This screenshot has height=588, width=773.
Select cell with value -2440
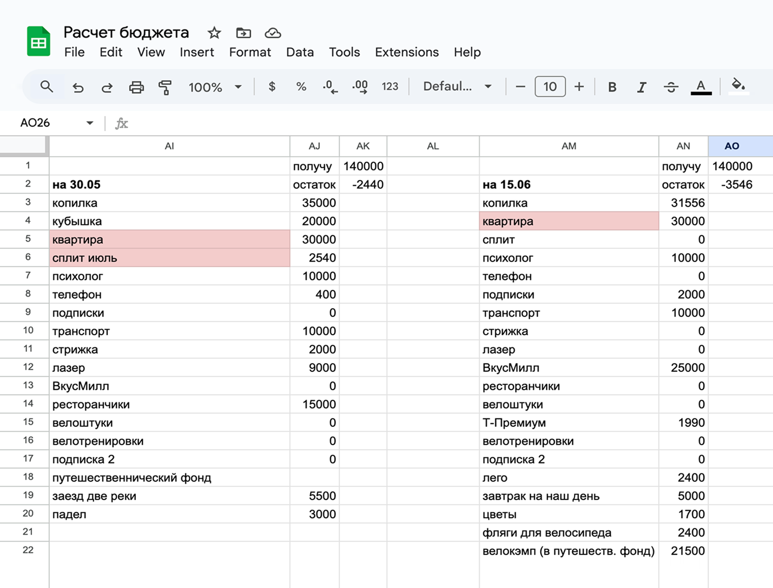click(x=363, y=185)
